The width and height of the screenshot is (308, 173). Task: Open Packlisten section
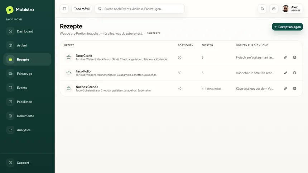click(x=27, y=102)
